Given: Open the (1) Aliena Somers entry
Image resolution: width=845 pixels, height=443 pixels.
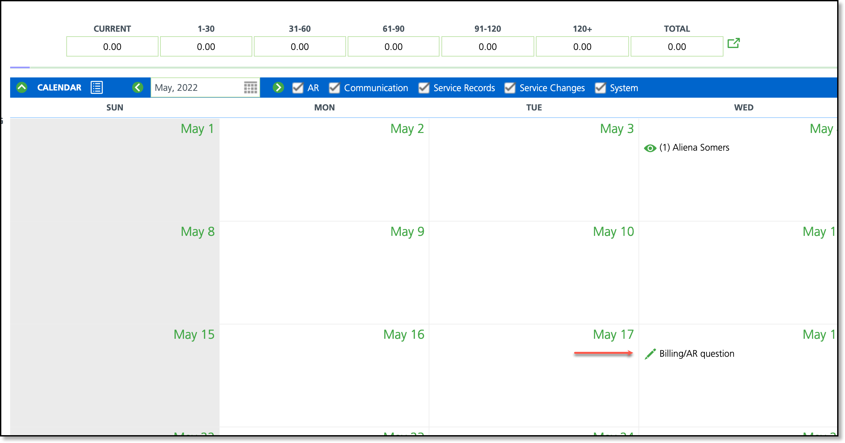Looking at the screenshot, I should point(694,148).
